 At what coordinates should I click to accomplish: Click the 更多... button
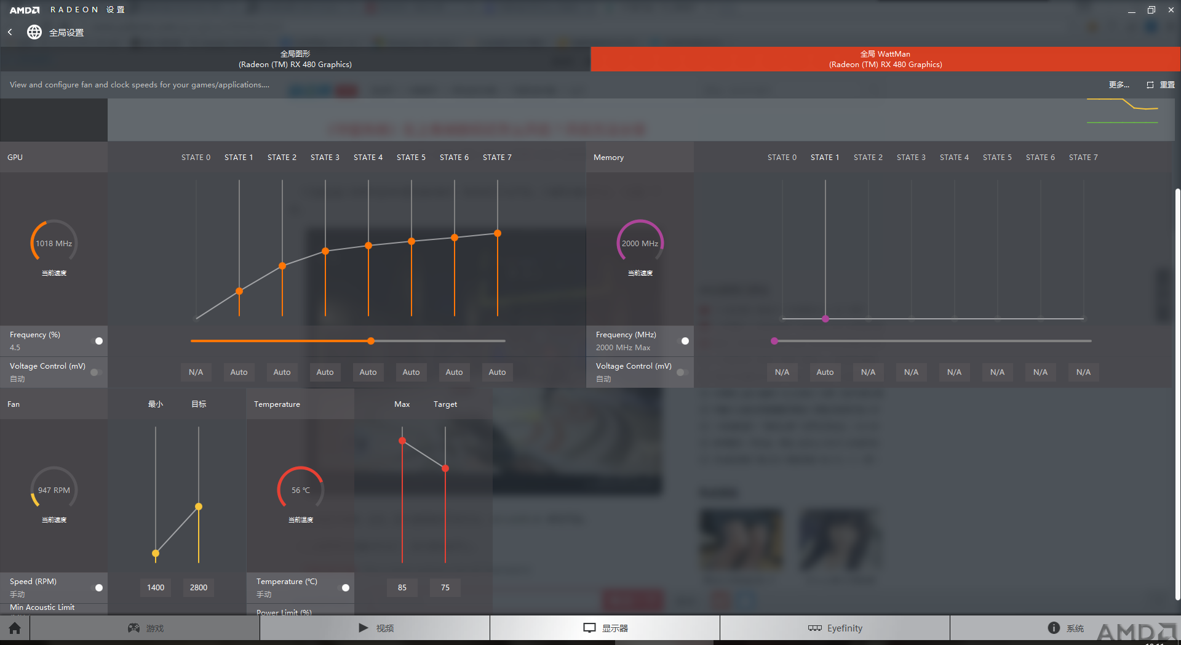pyautogui.click(x=1119, y=85)
